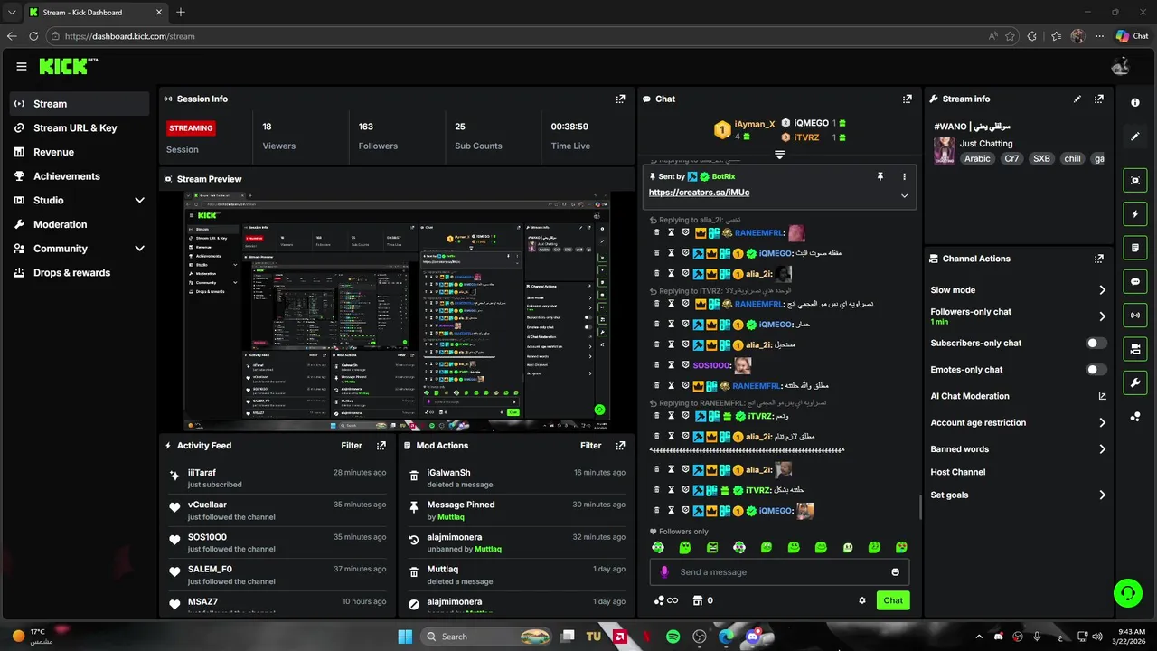Collapse the chat leaderboard arrow
1157x651 pixels.
click(779, 155)
